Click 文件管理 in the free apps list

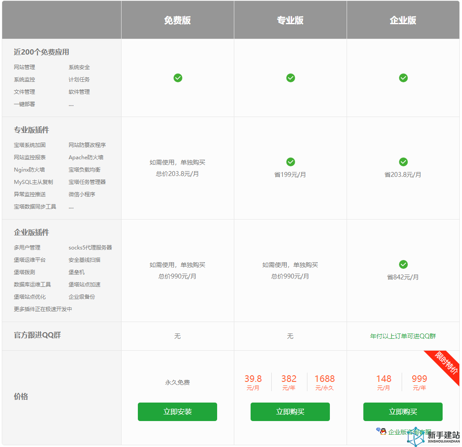[x=25, y=92]
